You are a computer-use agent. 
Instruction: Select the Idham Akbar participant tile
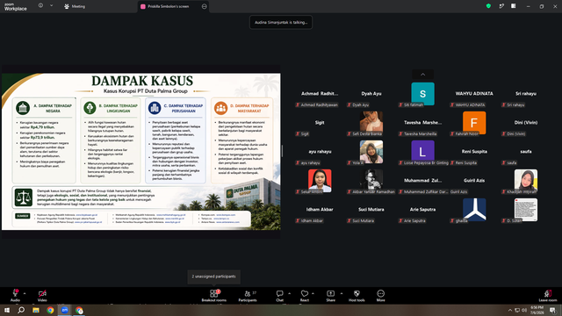[320, 210]
